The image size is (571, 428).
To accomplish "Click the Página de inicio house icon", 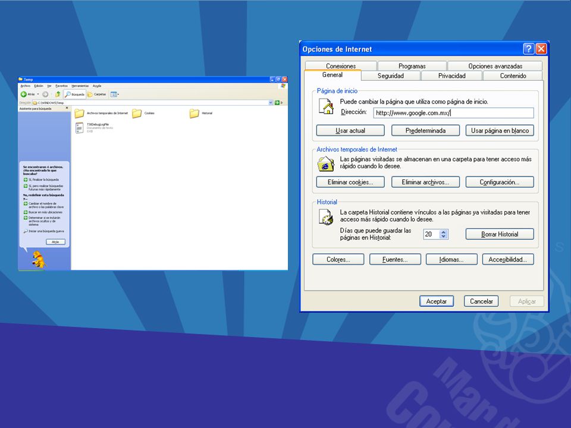I will tap(327, 106).
